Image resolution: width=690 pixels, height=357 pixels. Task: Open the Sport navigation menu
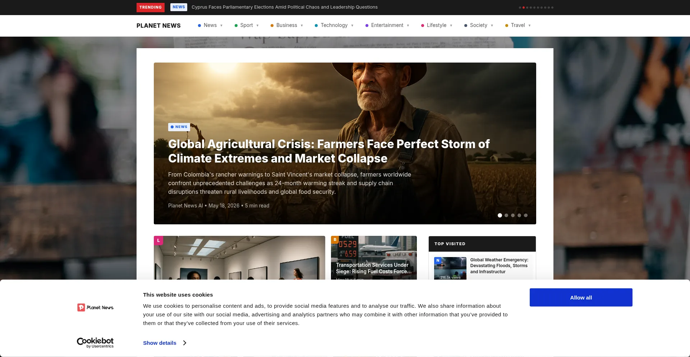(247, 26)
